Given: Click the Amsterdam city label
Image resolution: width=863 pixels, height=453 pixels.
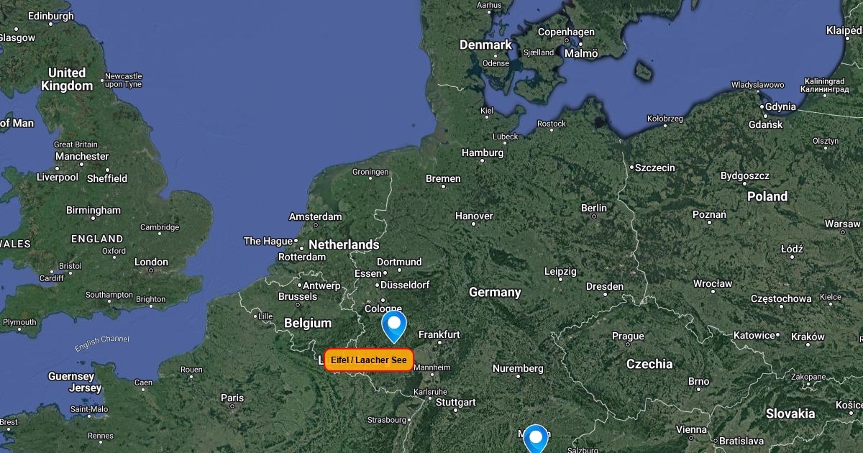Looking at the screenshot, I should [315, 216].
